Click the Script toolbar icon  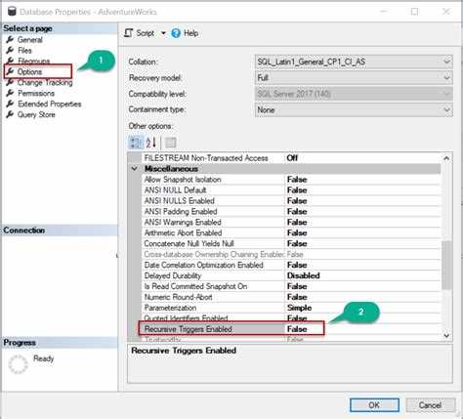[129, 33]
